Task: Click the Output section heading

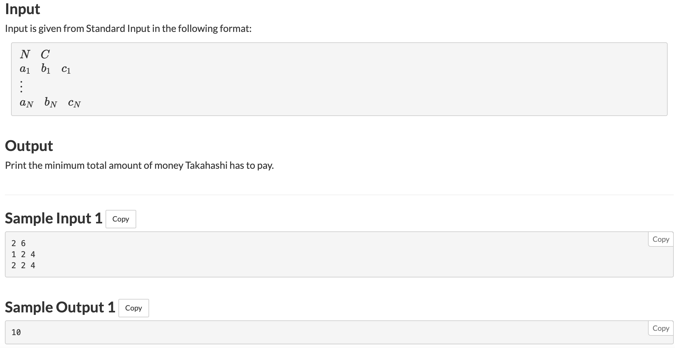Action: click(x=29, y=146)
